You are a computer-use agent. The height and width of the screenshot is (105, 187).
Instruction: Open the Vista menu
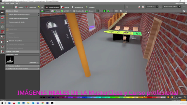17,3
